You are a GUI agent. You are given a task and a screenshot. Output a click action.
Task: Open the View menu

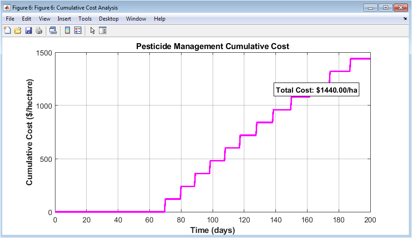tap(44, 19)
